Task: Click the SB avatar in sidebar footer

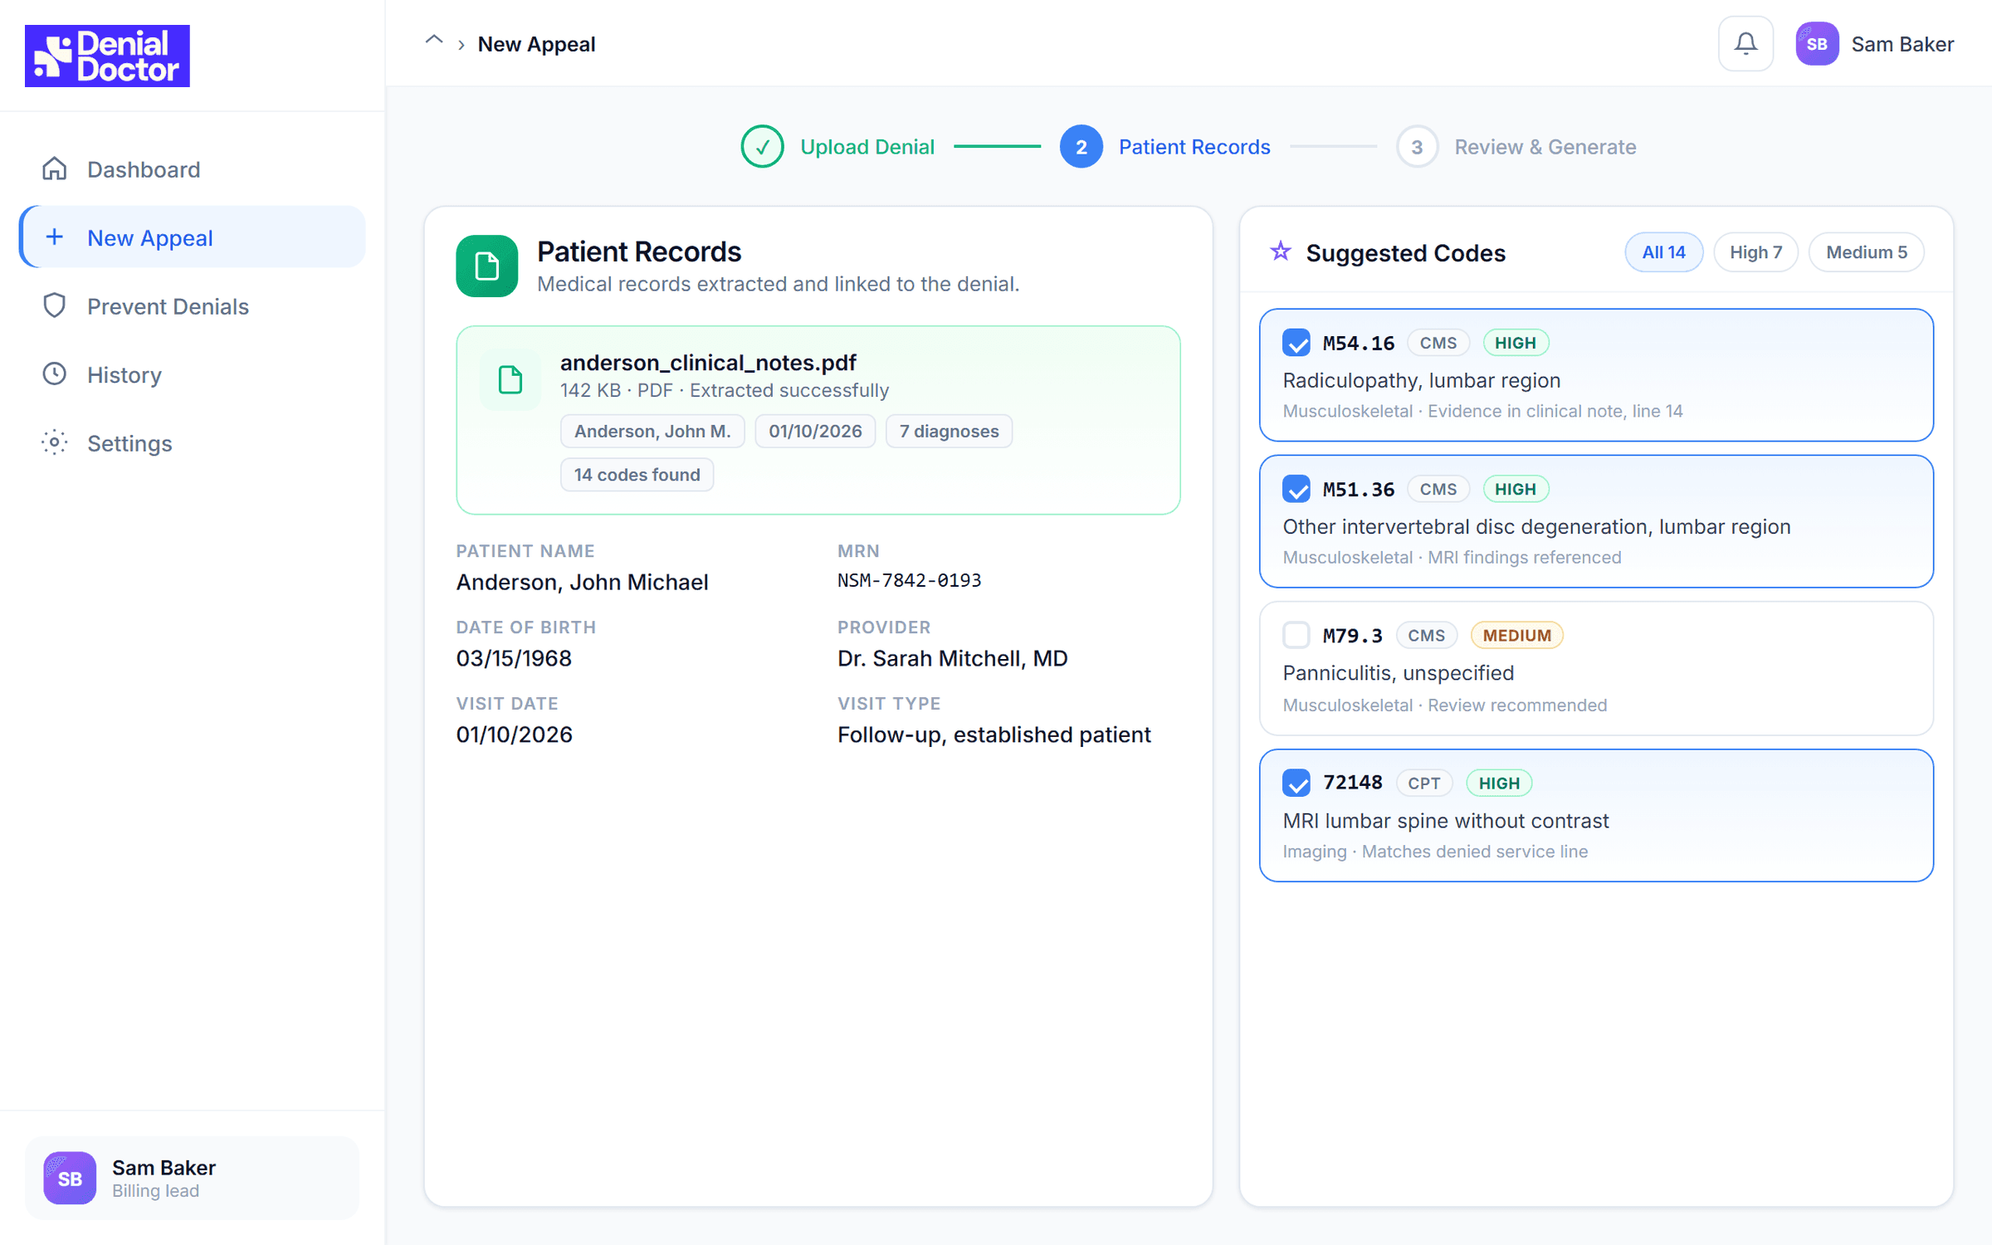Action: 70,1178
